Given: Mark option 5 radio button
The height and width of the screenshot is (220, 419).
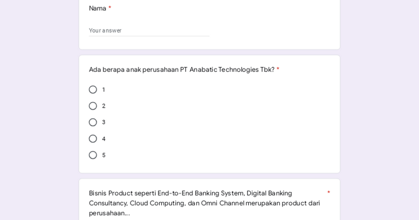Looking at the screenshot, I should [93, 155].
